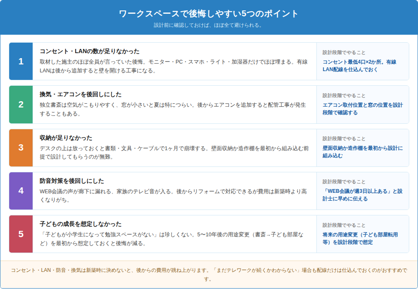
Task: Click the footer note about コンセント・LAN・防音・換気
Action: pyautogui.click(x=209, y=275)
